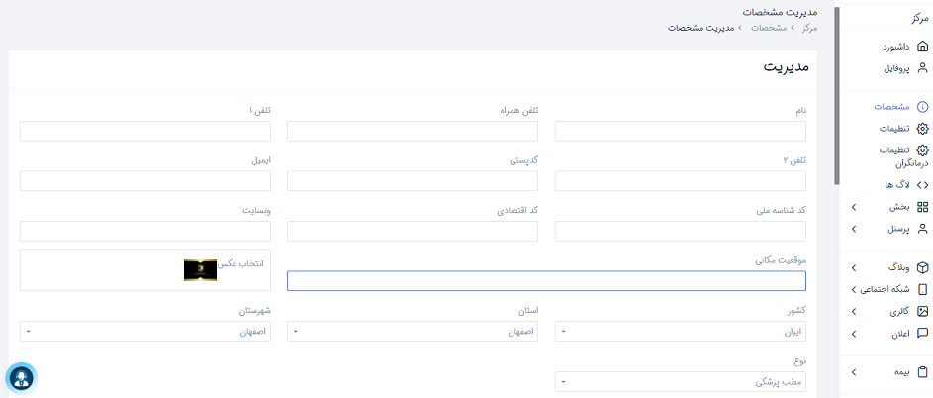
Task: Open the نوع dropdown showing مطب پزشکی
Action: (x=680, y=382)
